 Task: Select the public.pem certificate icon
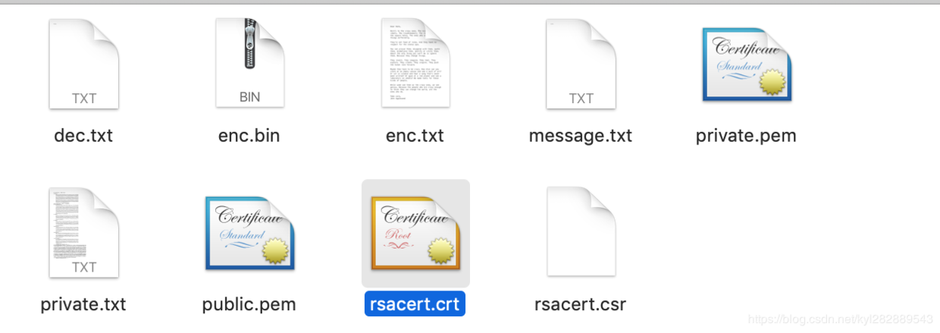(x=249, y=233)
